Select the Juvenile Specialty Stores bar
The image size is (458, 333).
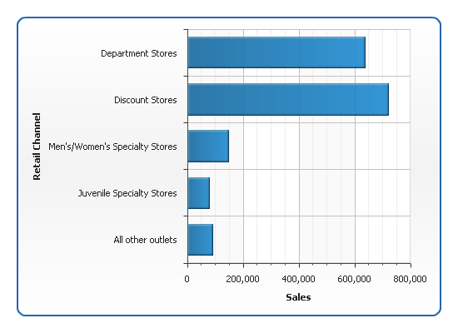click(x=199, y=193)
